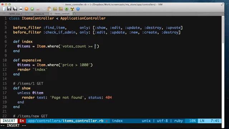Click the Copy toolbar icon
Screen dimensions: 229x129
44,9
